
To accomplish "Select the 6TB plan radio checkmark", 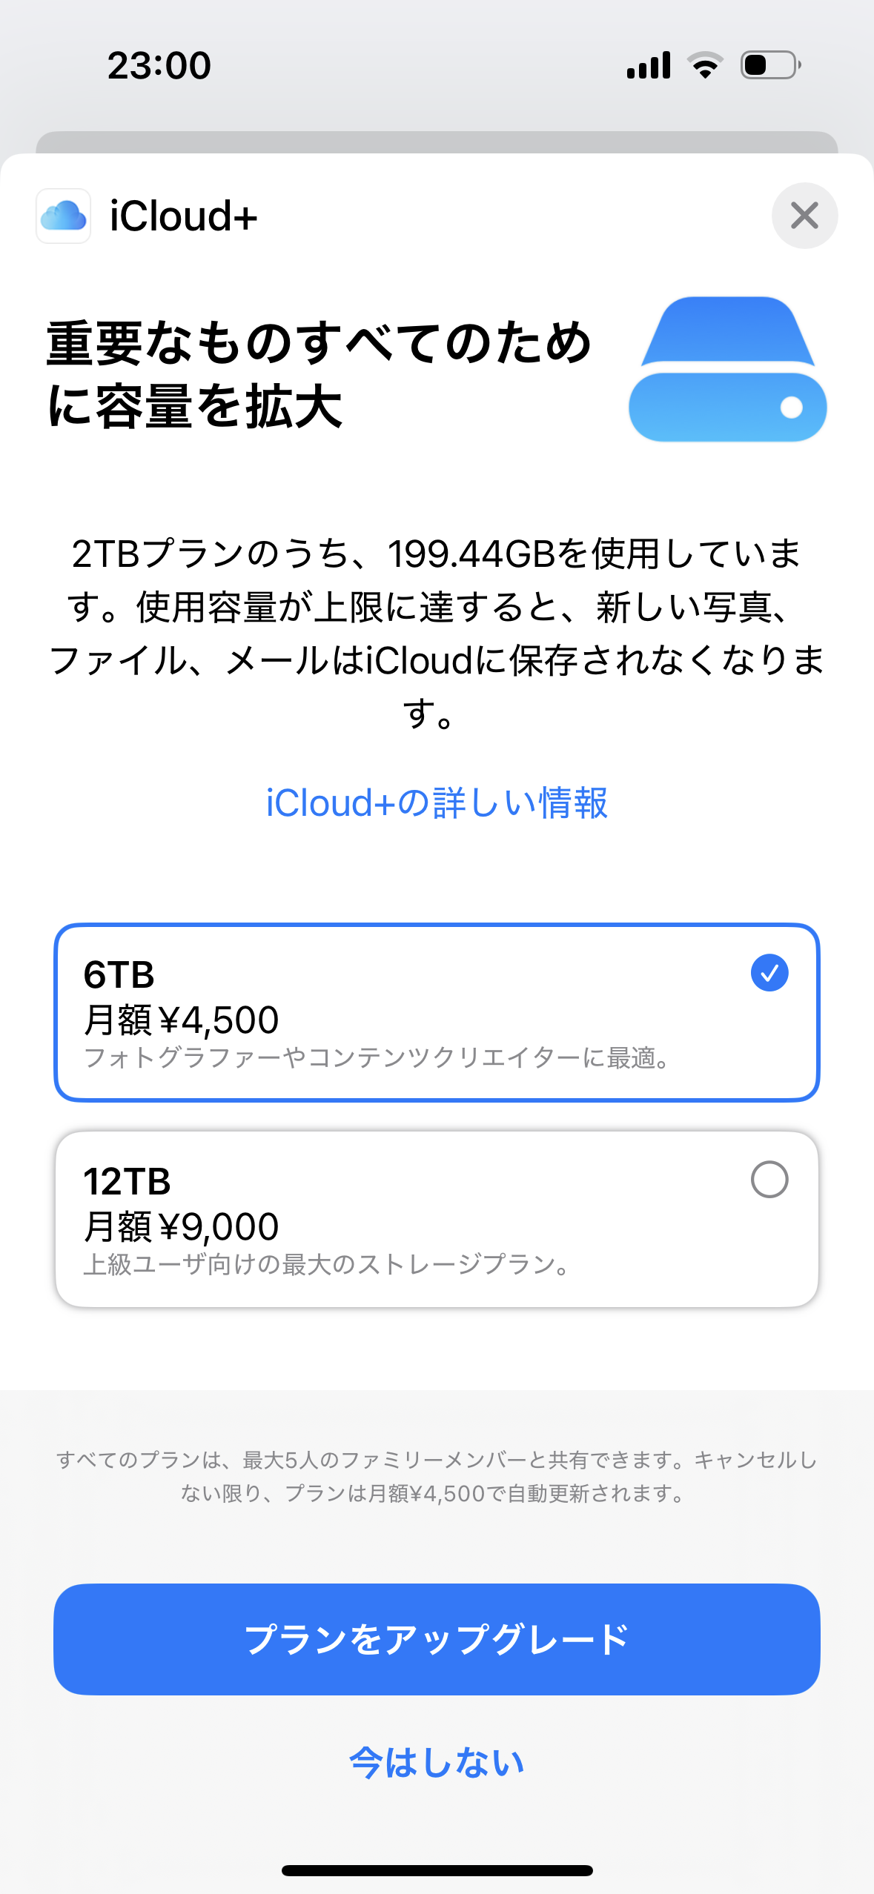I will (769, 972).
